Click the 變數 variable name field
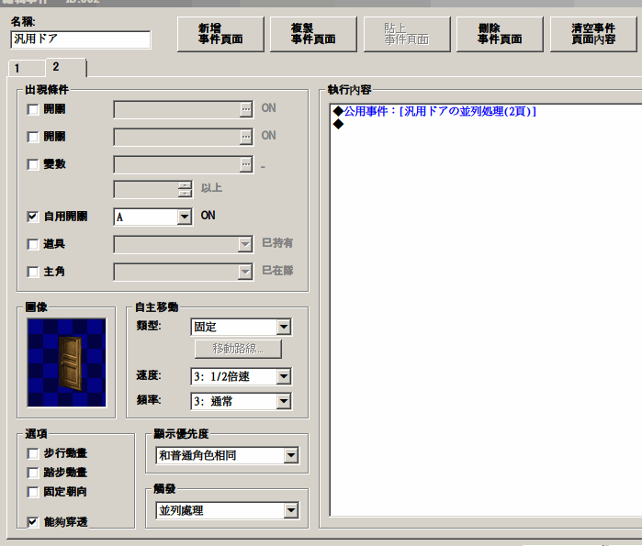The width and height of the screenshot is (642, 546). pos(177,164)
